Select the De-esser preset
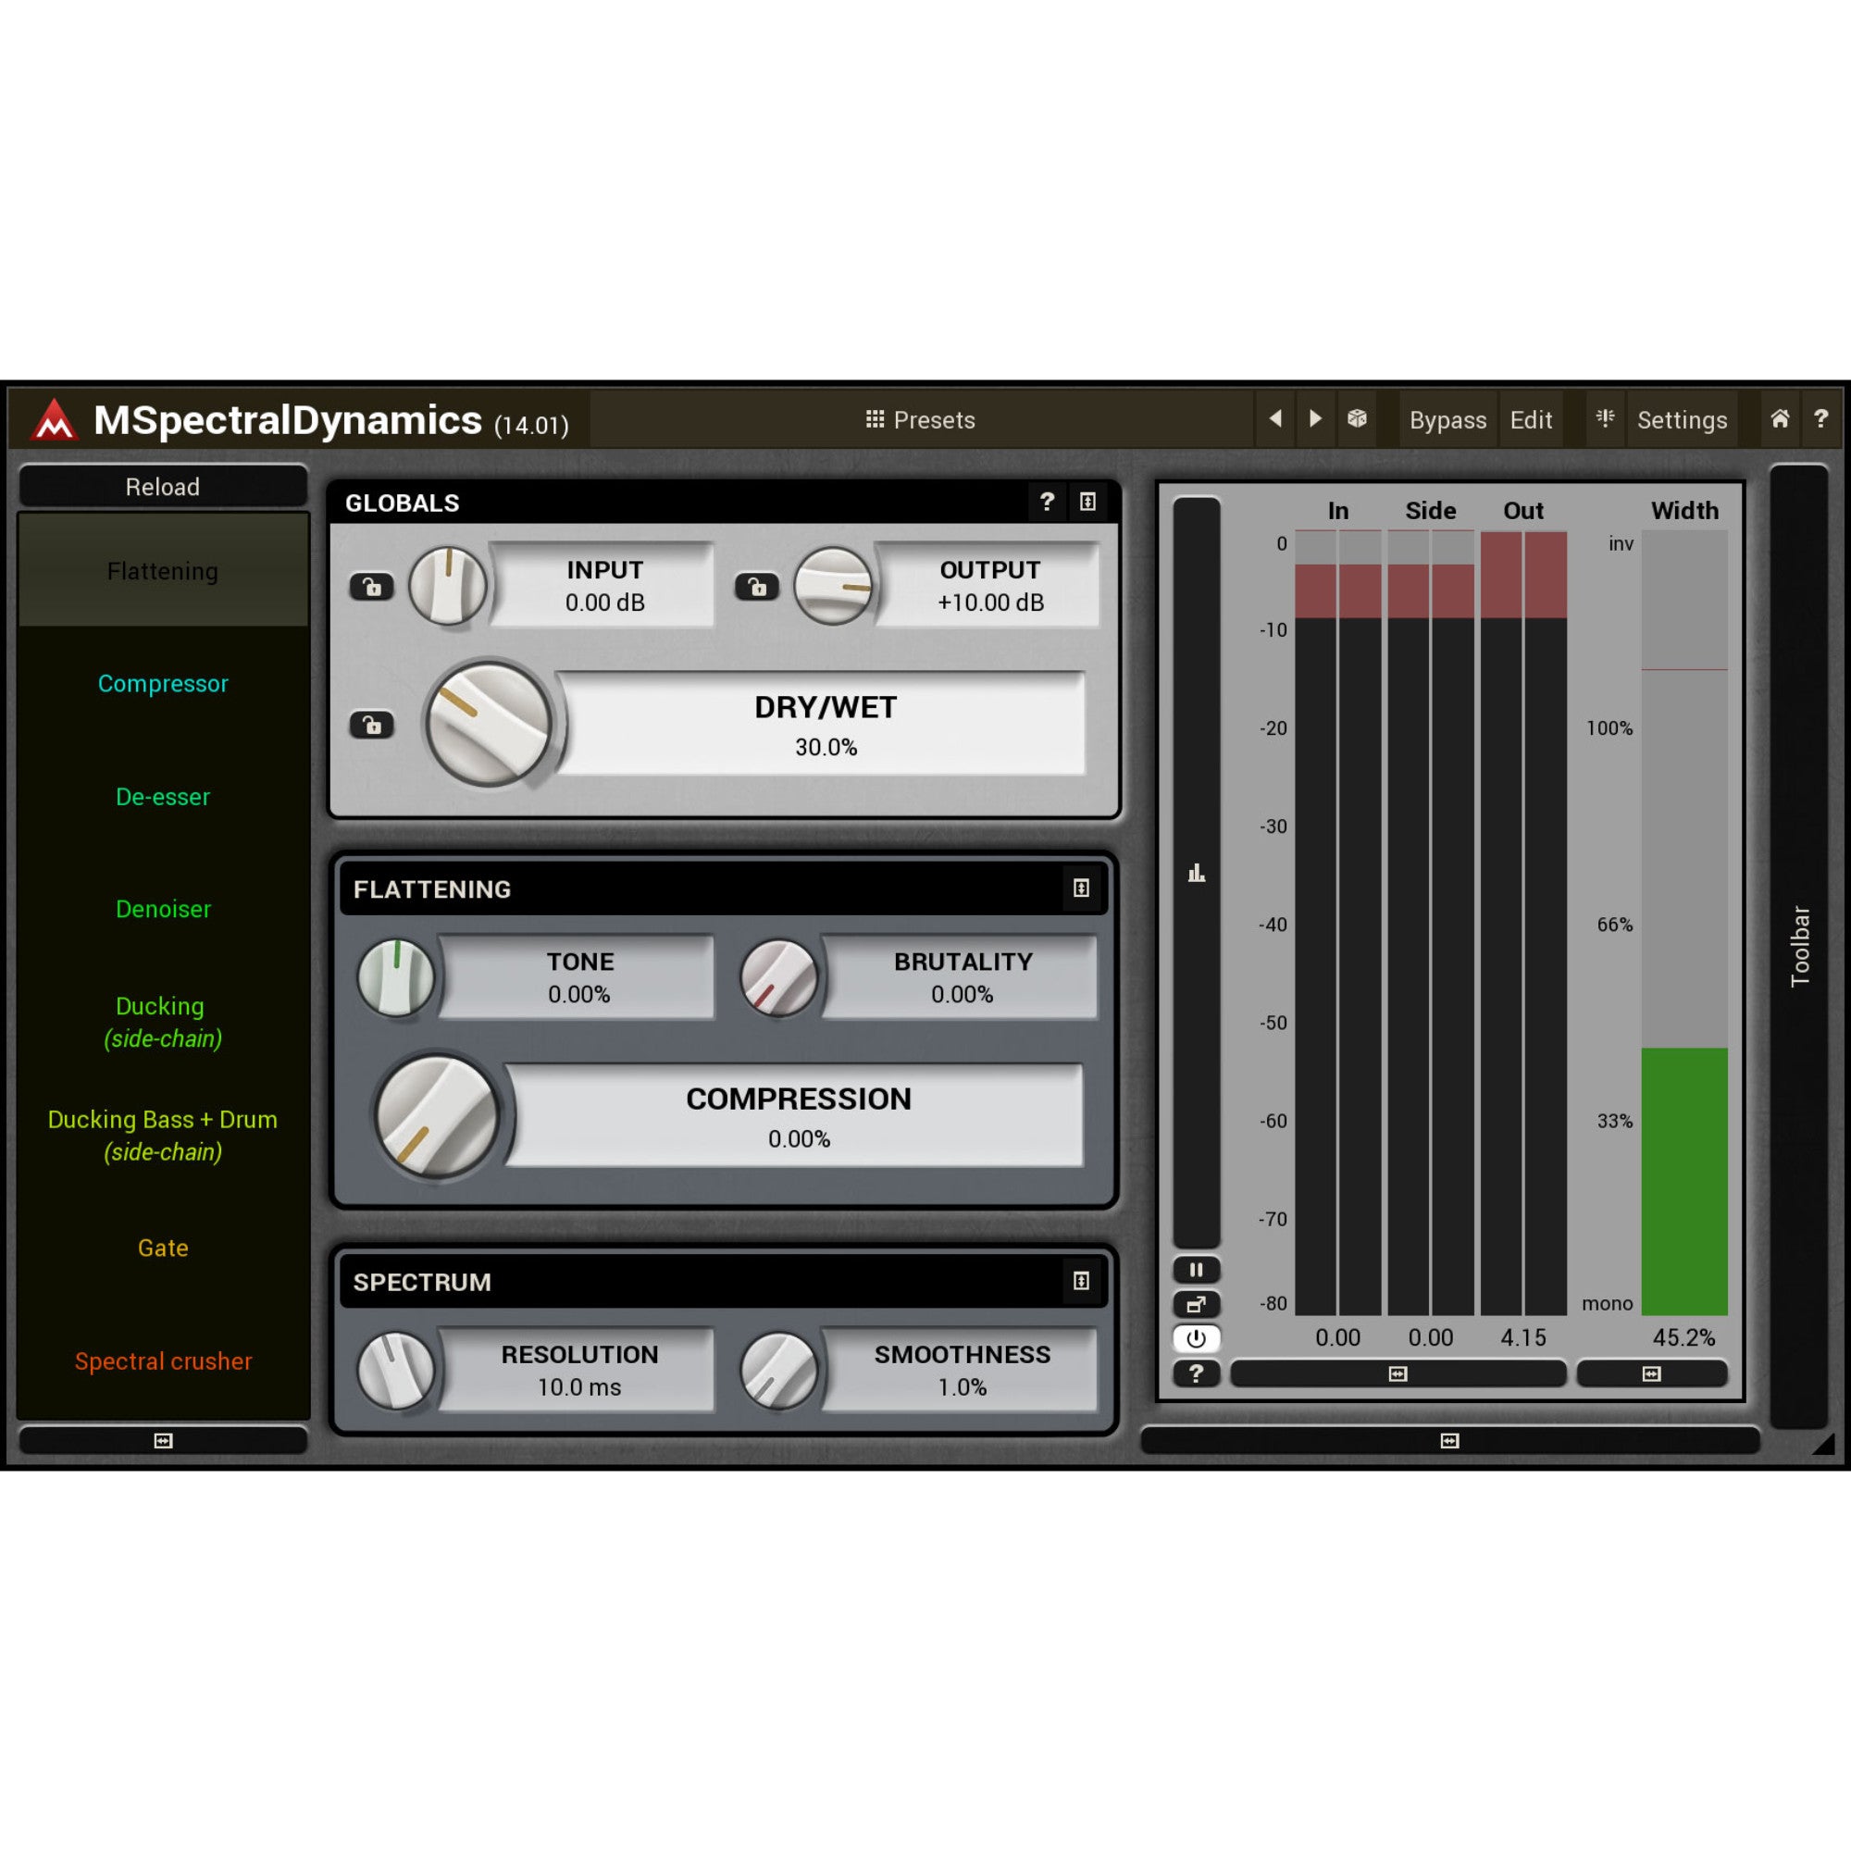 [x=163, y=796]
